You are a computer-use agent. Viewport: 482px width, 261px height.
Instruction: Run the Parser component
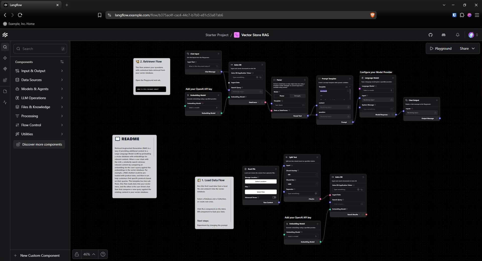[x=305, y=80]
